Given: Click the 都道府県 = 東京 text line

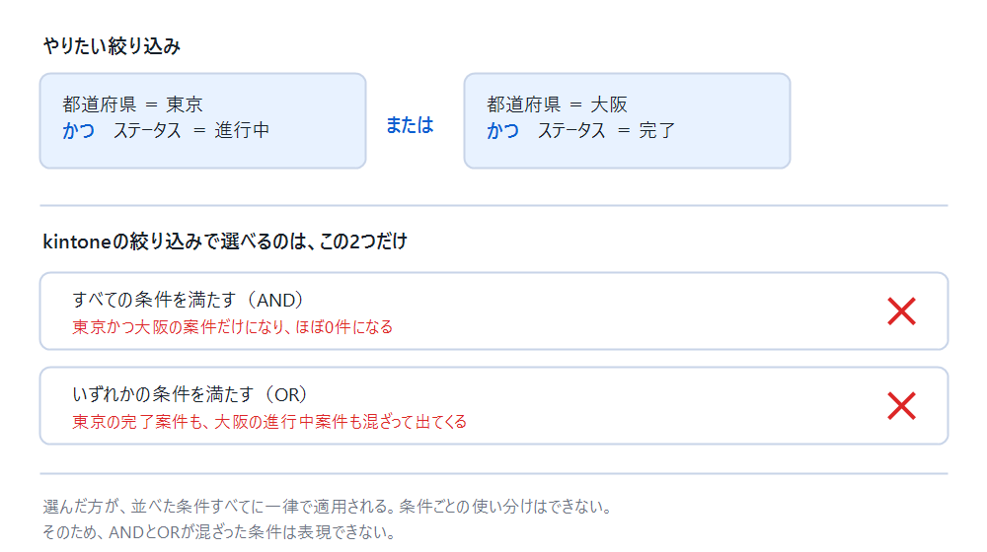Looking at the screenshot, I should [x=132, y=103].
